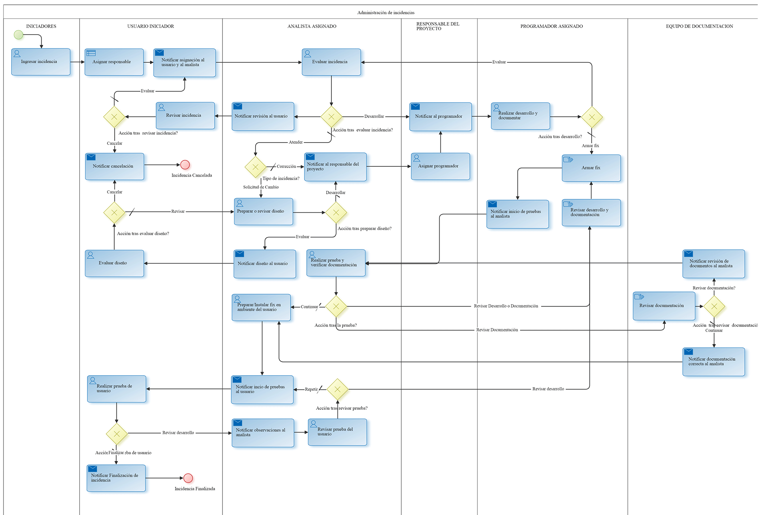This screenshot has height=515, width=763.
Task: Select Notificar revisión de documentos al analista task
Action: tap(714, 264)
